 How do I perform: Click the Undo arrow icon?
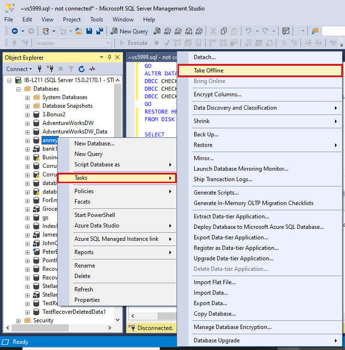[249, 31]
